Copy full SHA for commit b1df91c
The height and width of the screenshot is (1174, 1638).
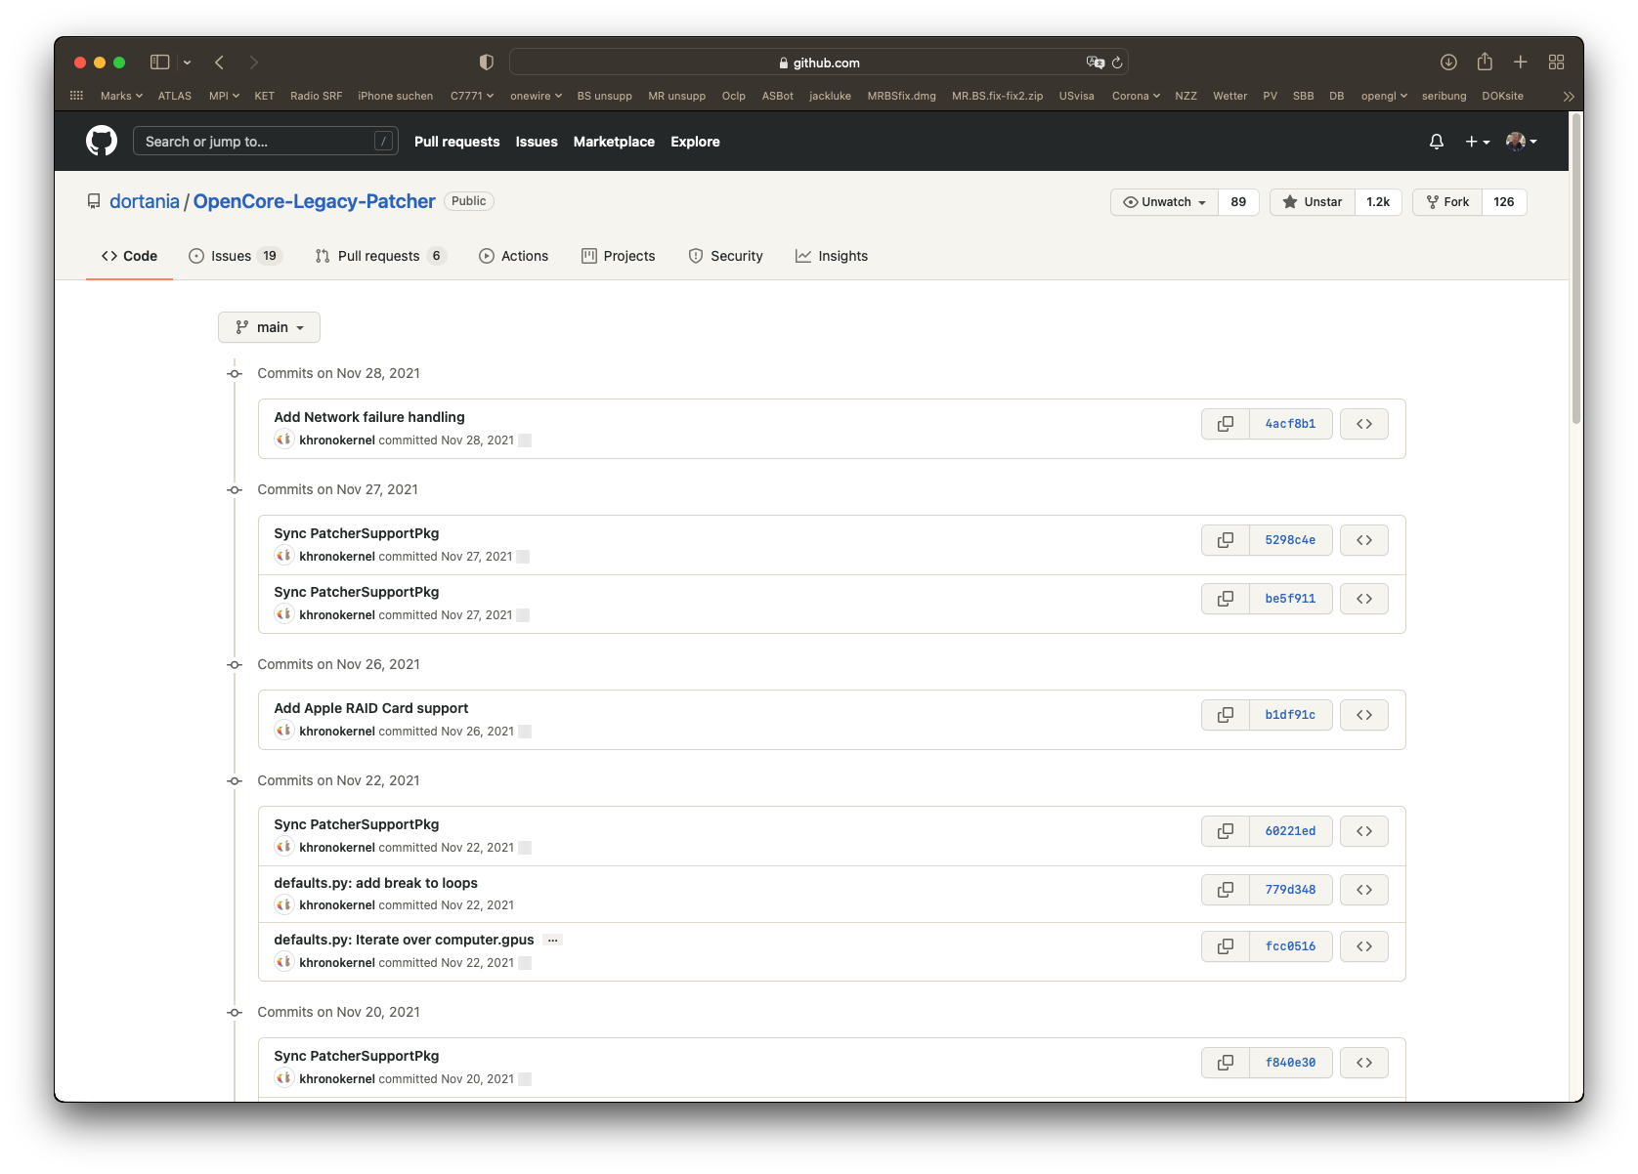tap(1226, 715)
